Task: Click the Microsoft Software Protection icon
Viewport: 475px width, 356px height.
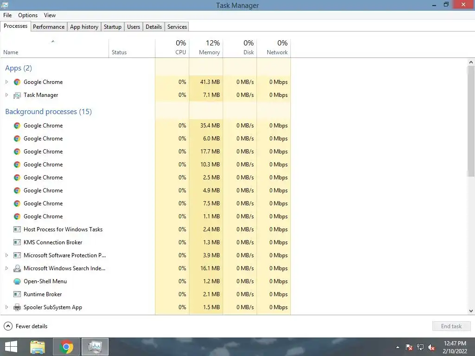Action: pos(17,255)
